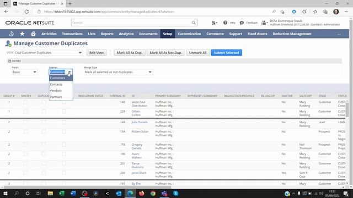
Task: Switch to Microsoft Edge in the taskbar
Action: pyautogui.click(x=130, y=193)
